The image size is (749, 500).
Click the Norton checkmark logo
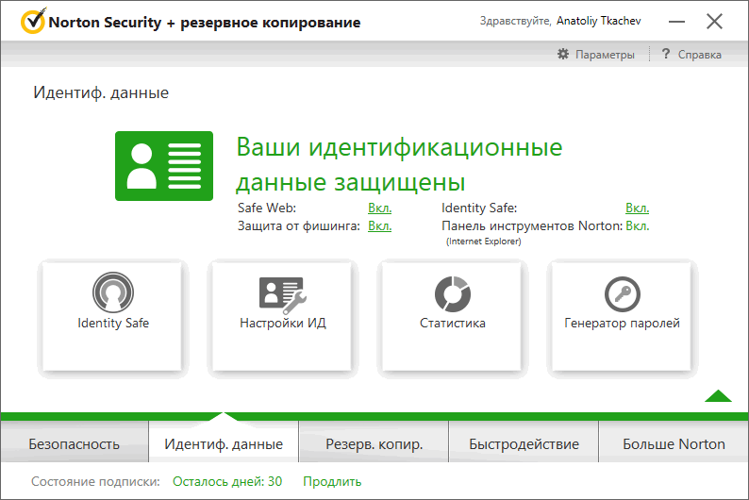tap(33, 21)
